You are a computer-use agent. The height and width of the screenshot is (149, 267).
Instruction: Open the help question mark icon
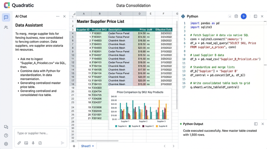pos(6,135)
